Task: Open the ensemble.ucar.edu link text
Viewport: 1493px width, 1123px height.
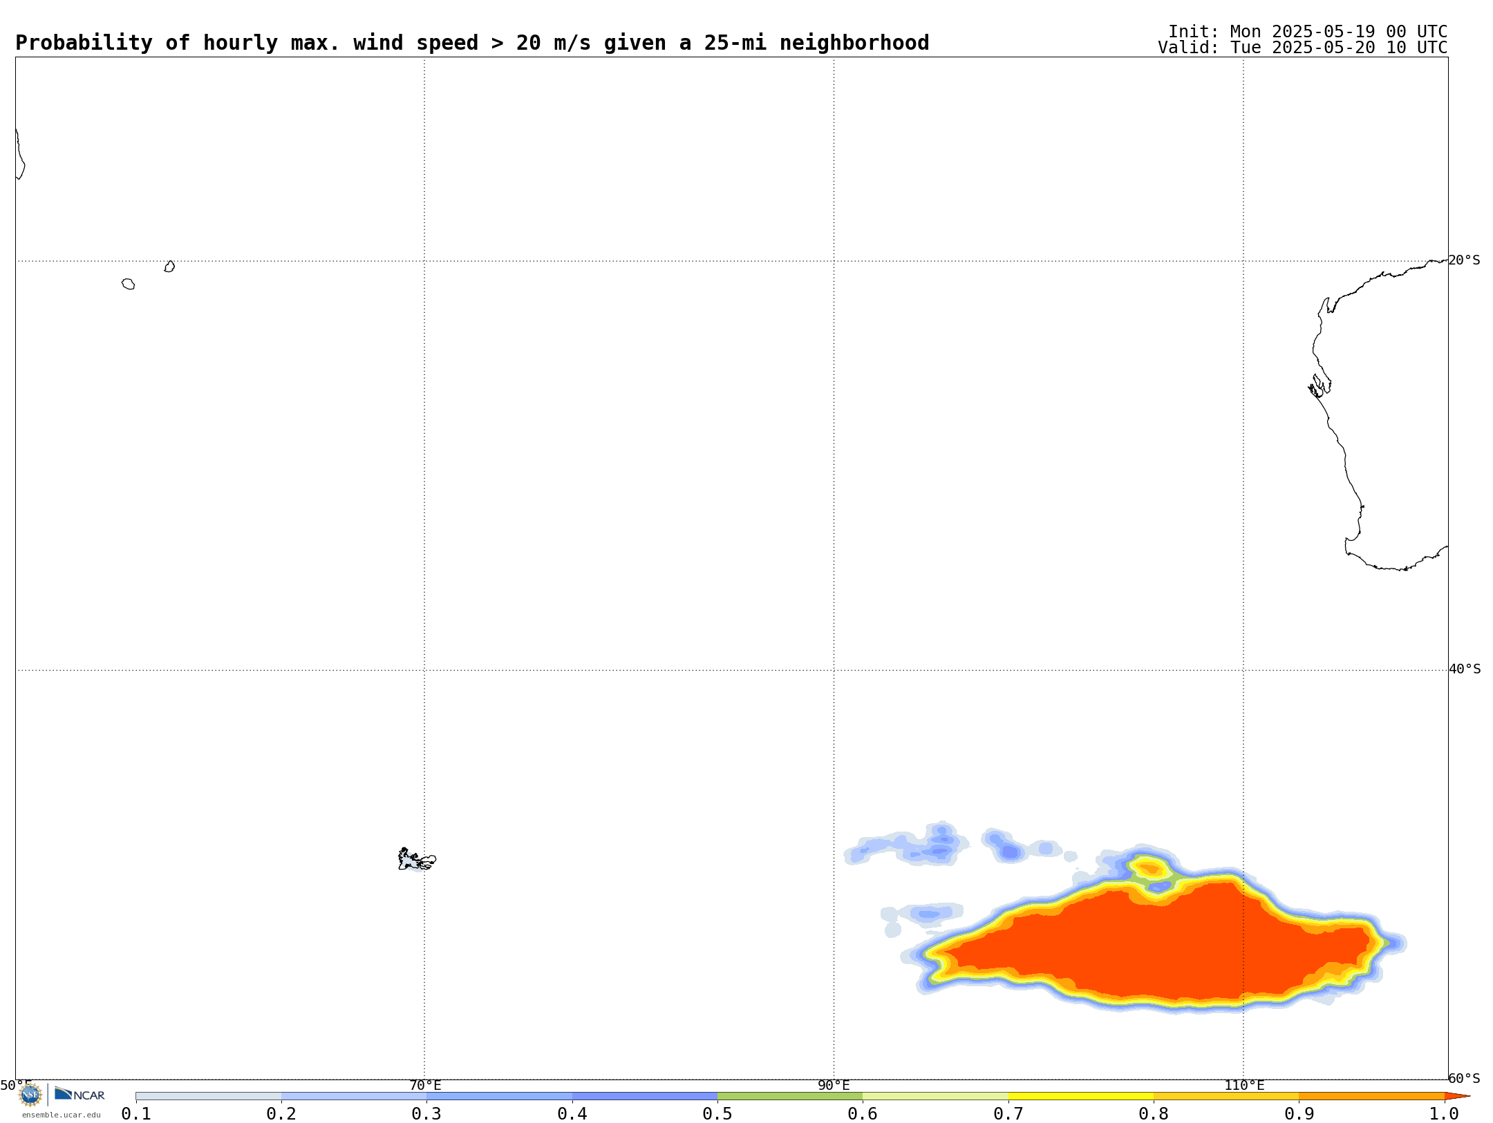Action: [62, 1115]
